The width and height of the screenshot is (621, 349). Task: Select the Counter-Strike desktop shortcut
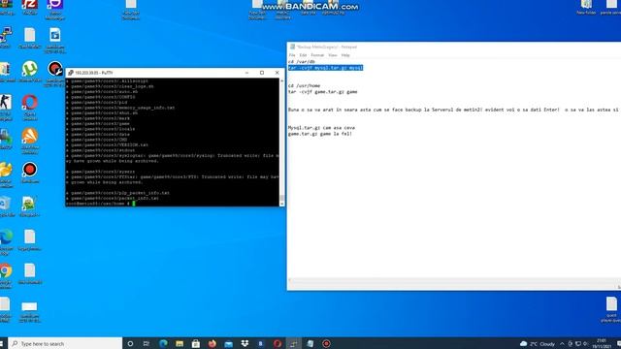pyautogui.click(x=6, y=107)
